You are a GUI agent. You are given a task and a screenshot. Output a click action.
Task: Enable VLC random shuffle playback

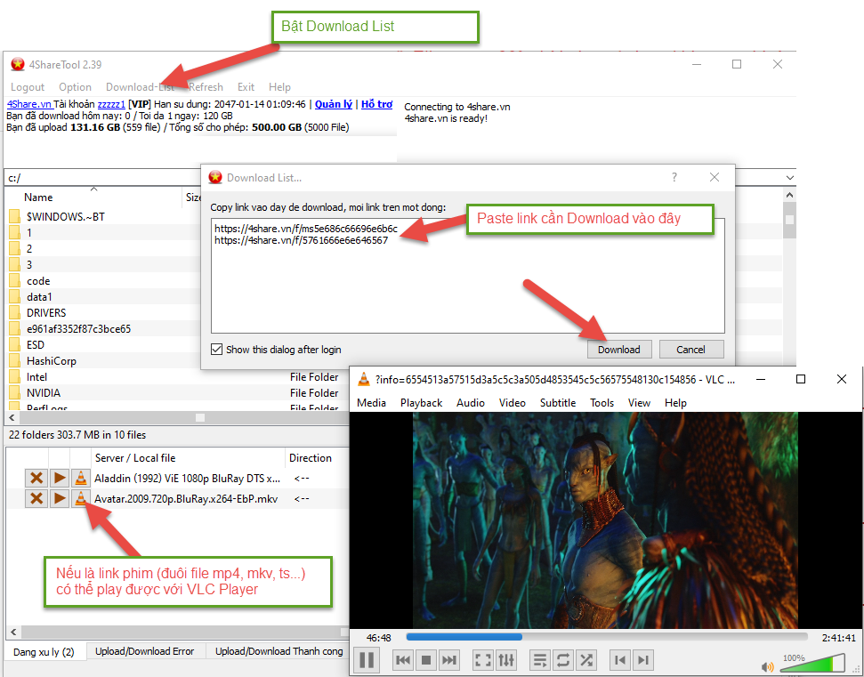click(585, 660)
